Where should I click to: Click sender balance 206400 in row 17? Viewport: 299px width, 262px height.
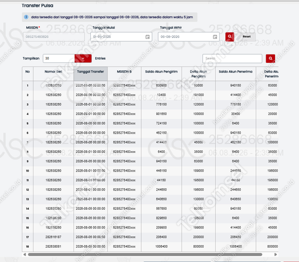(x=161, y=237)
